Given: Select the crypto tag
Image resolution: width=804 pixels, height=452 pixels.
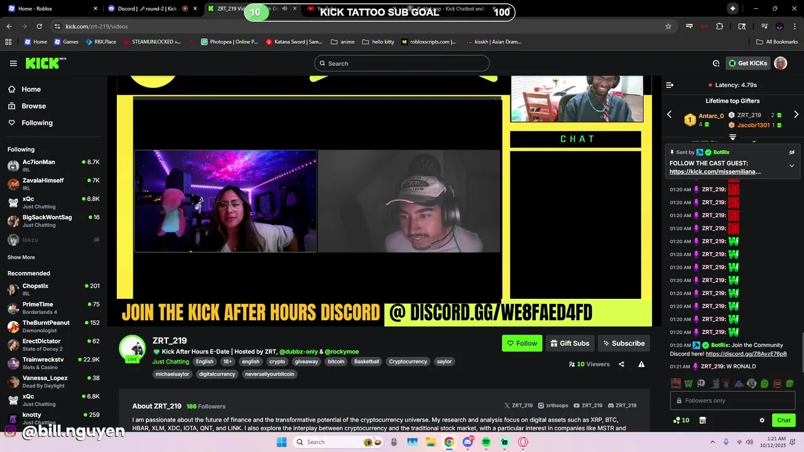Looking at the screenshot, I should click(x=277, y=362).
